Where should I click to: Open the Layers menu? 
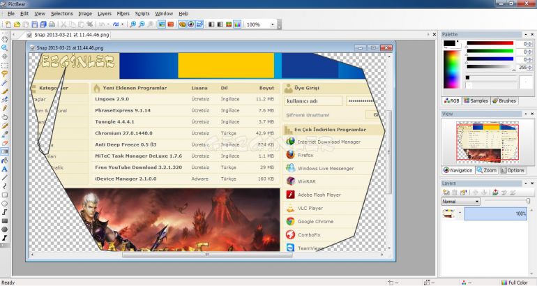click(x=105, y=14)
